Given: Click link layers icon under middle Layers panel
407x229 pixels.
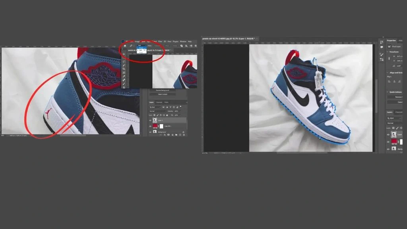Looking at the screenshot, I should 161,135.
